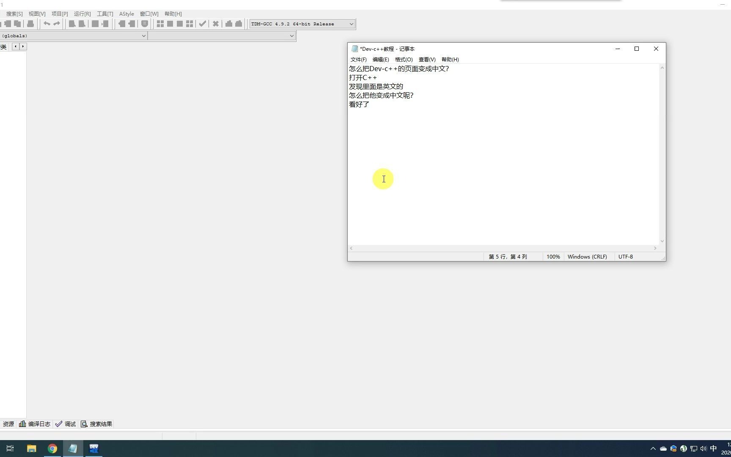Click Windows (CRLF) in Notepad status bar
Screen dimensions: 731x457
(587, 257)
